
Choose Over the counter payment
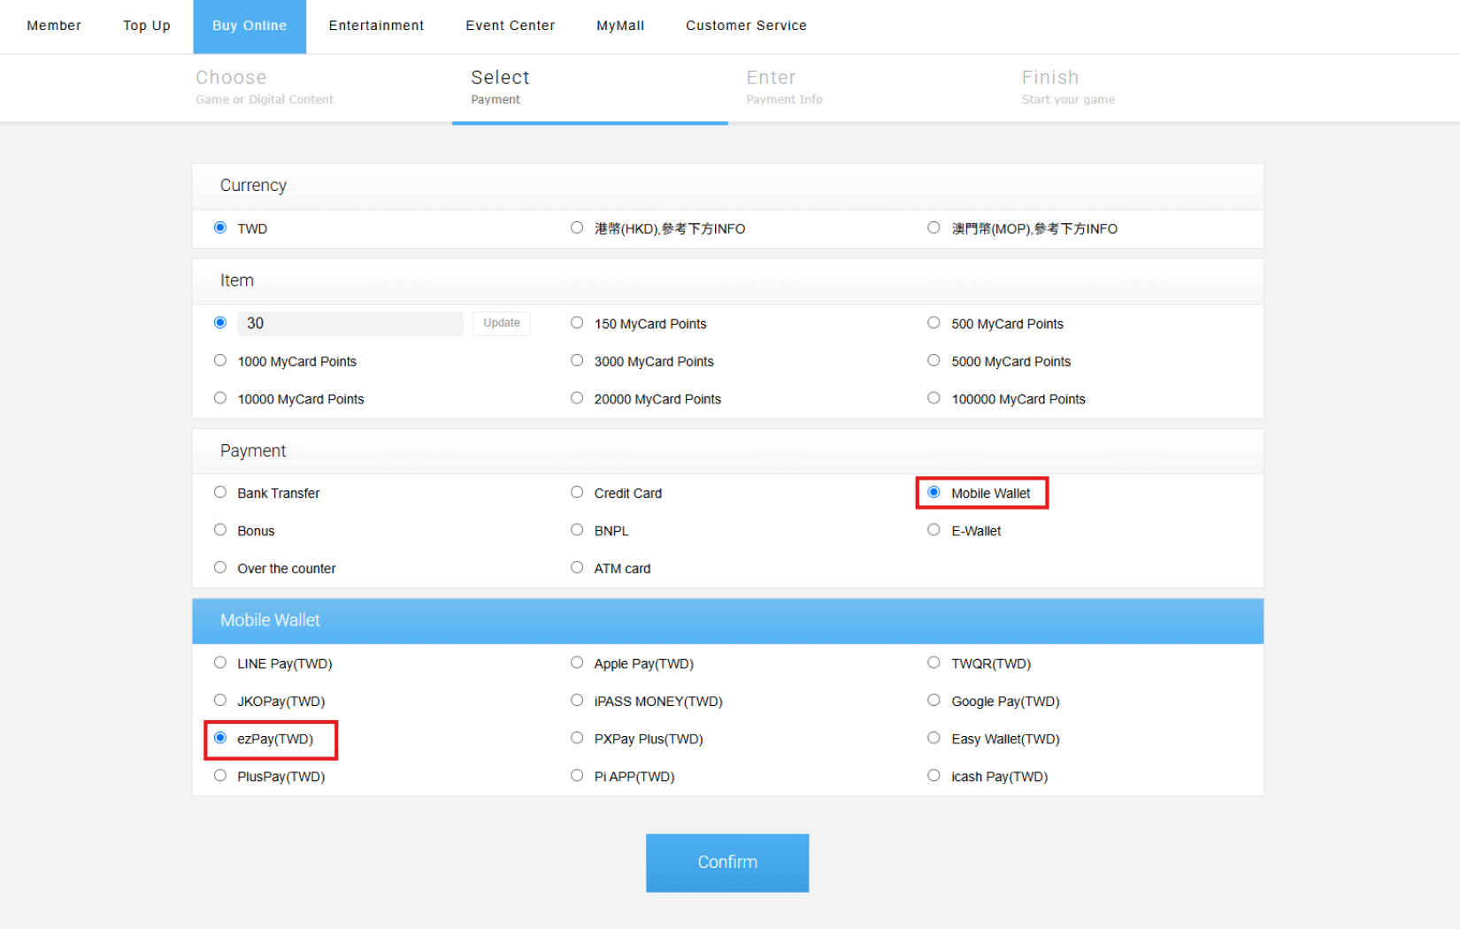click(220, 567)
